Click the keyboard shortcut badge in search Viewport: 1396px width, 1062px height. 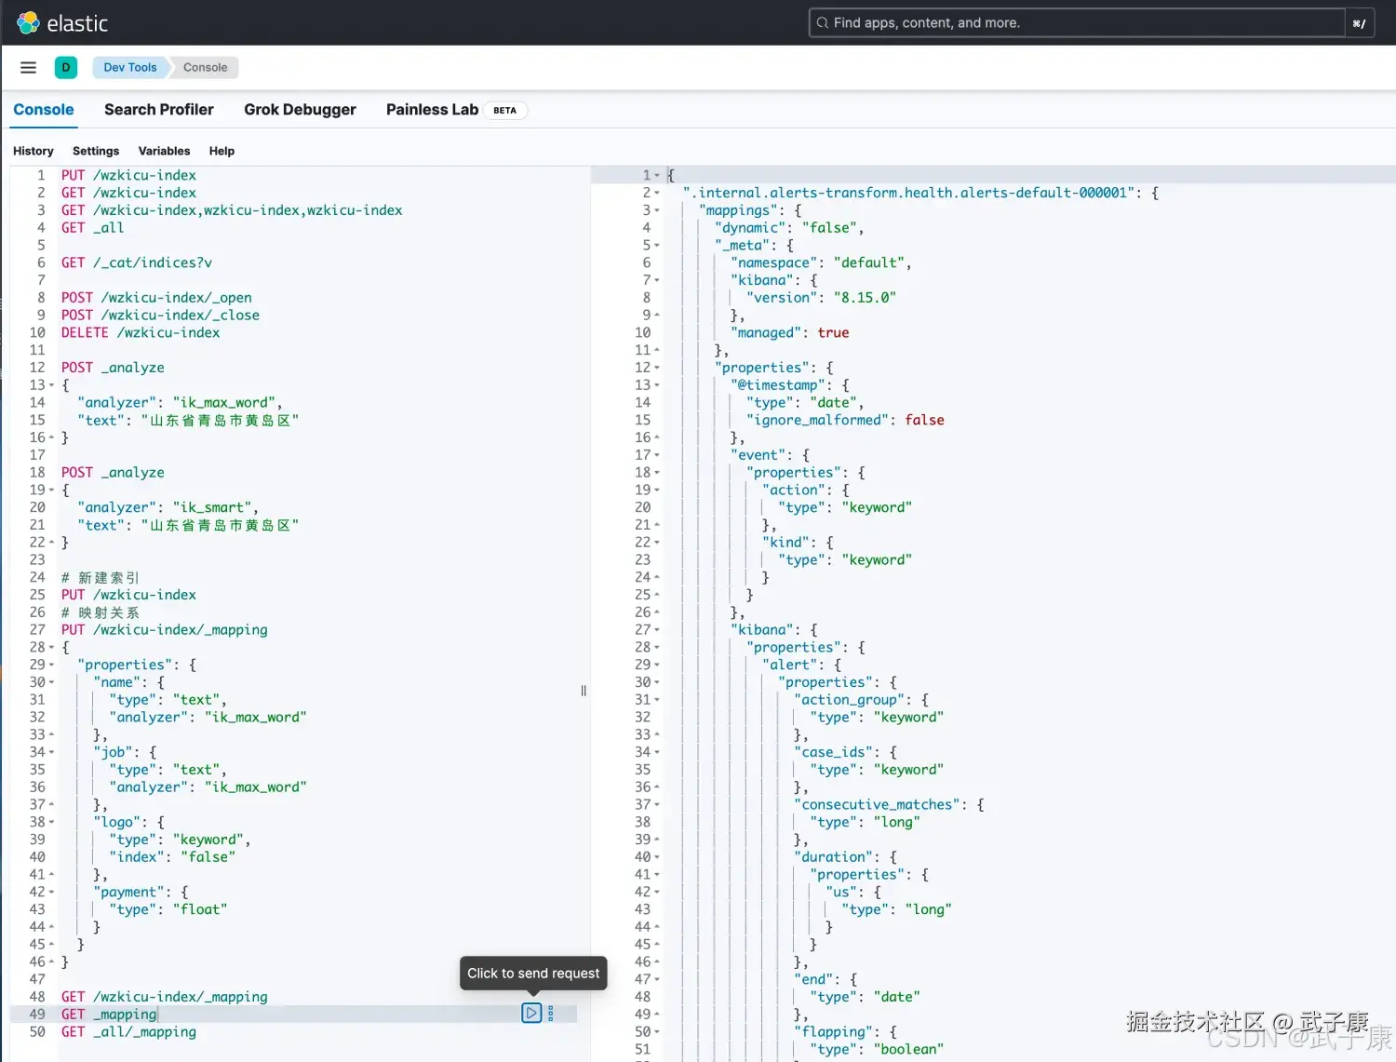(1359, 23)
